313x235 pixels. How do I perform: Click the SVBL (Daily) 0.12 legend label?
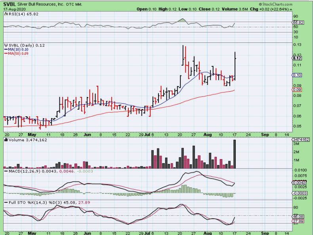[27, 45]
